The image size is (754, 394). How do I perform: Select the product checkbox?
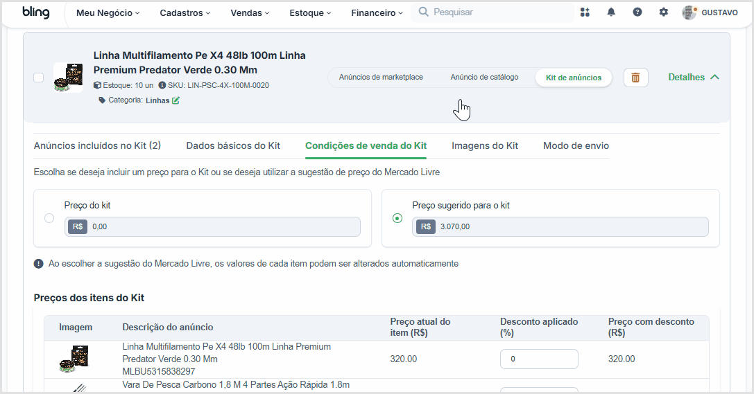pyautogui.click(x=38, y=78)
